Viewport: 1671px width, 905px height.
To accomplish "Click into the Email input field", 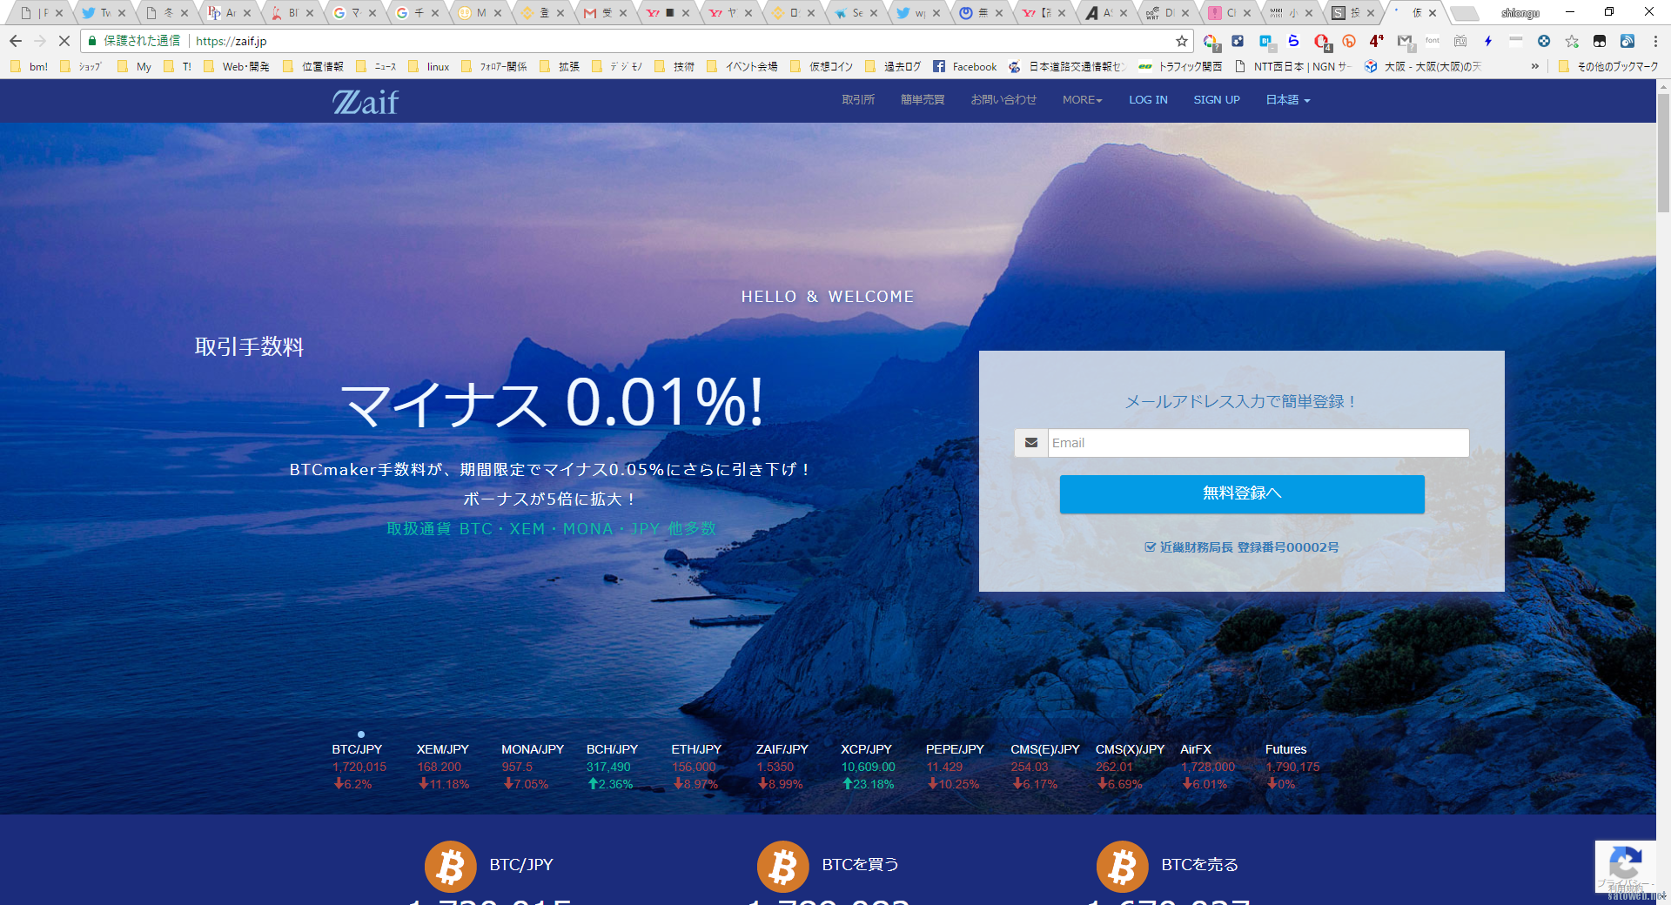I will [x=1258, y=443].
